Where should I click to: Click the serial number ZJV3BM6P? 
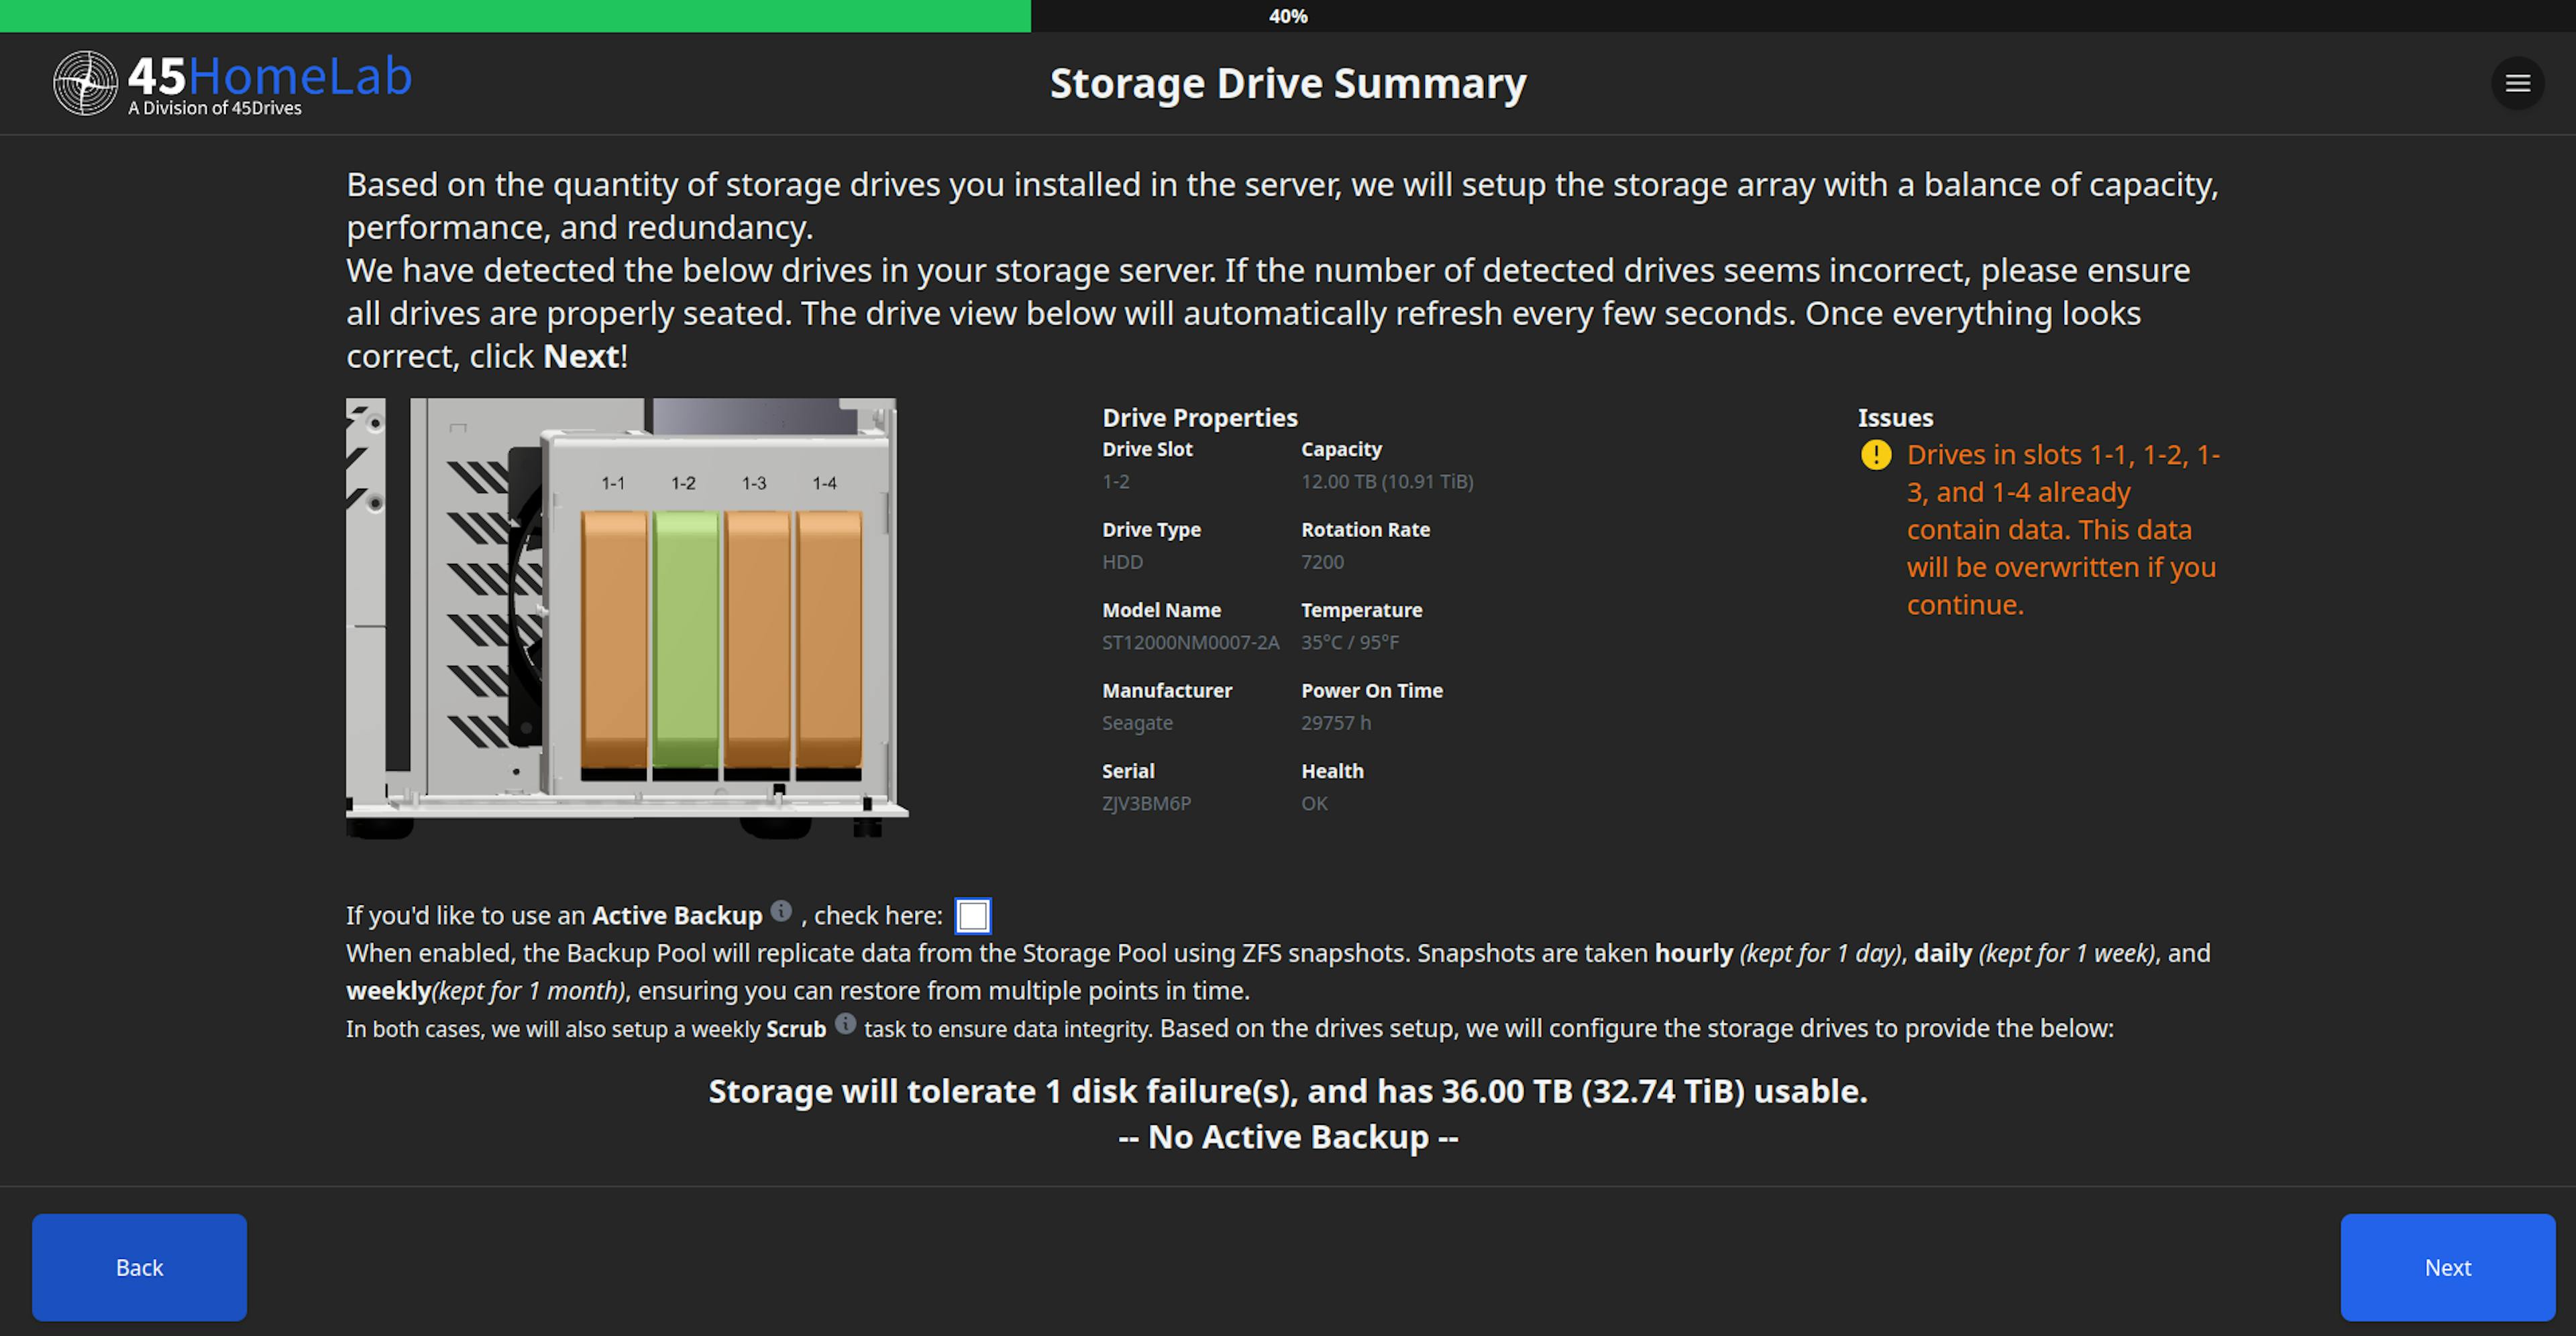tap(1146, 803)
